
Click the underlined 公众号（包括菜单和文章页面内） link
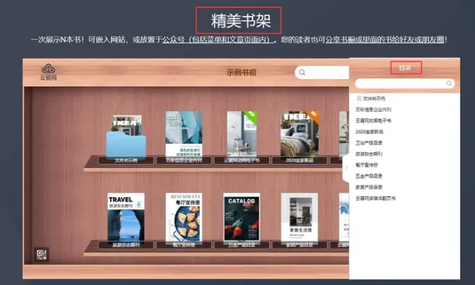click(x=217, y=39)
